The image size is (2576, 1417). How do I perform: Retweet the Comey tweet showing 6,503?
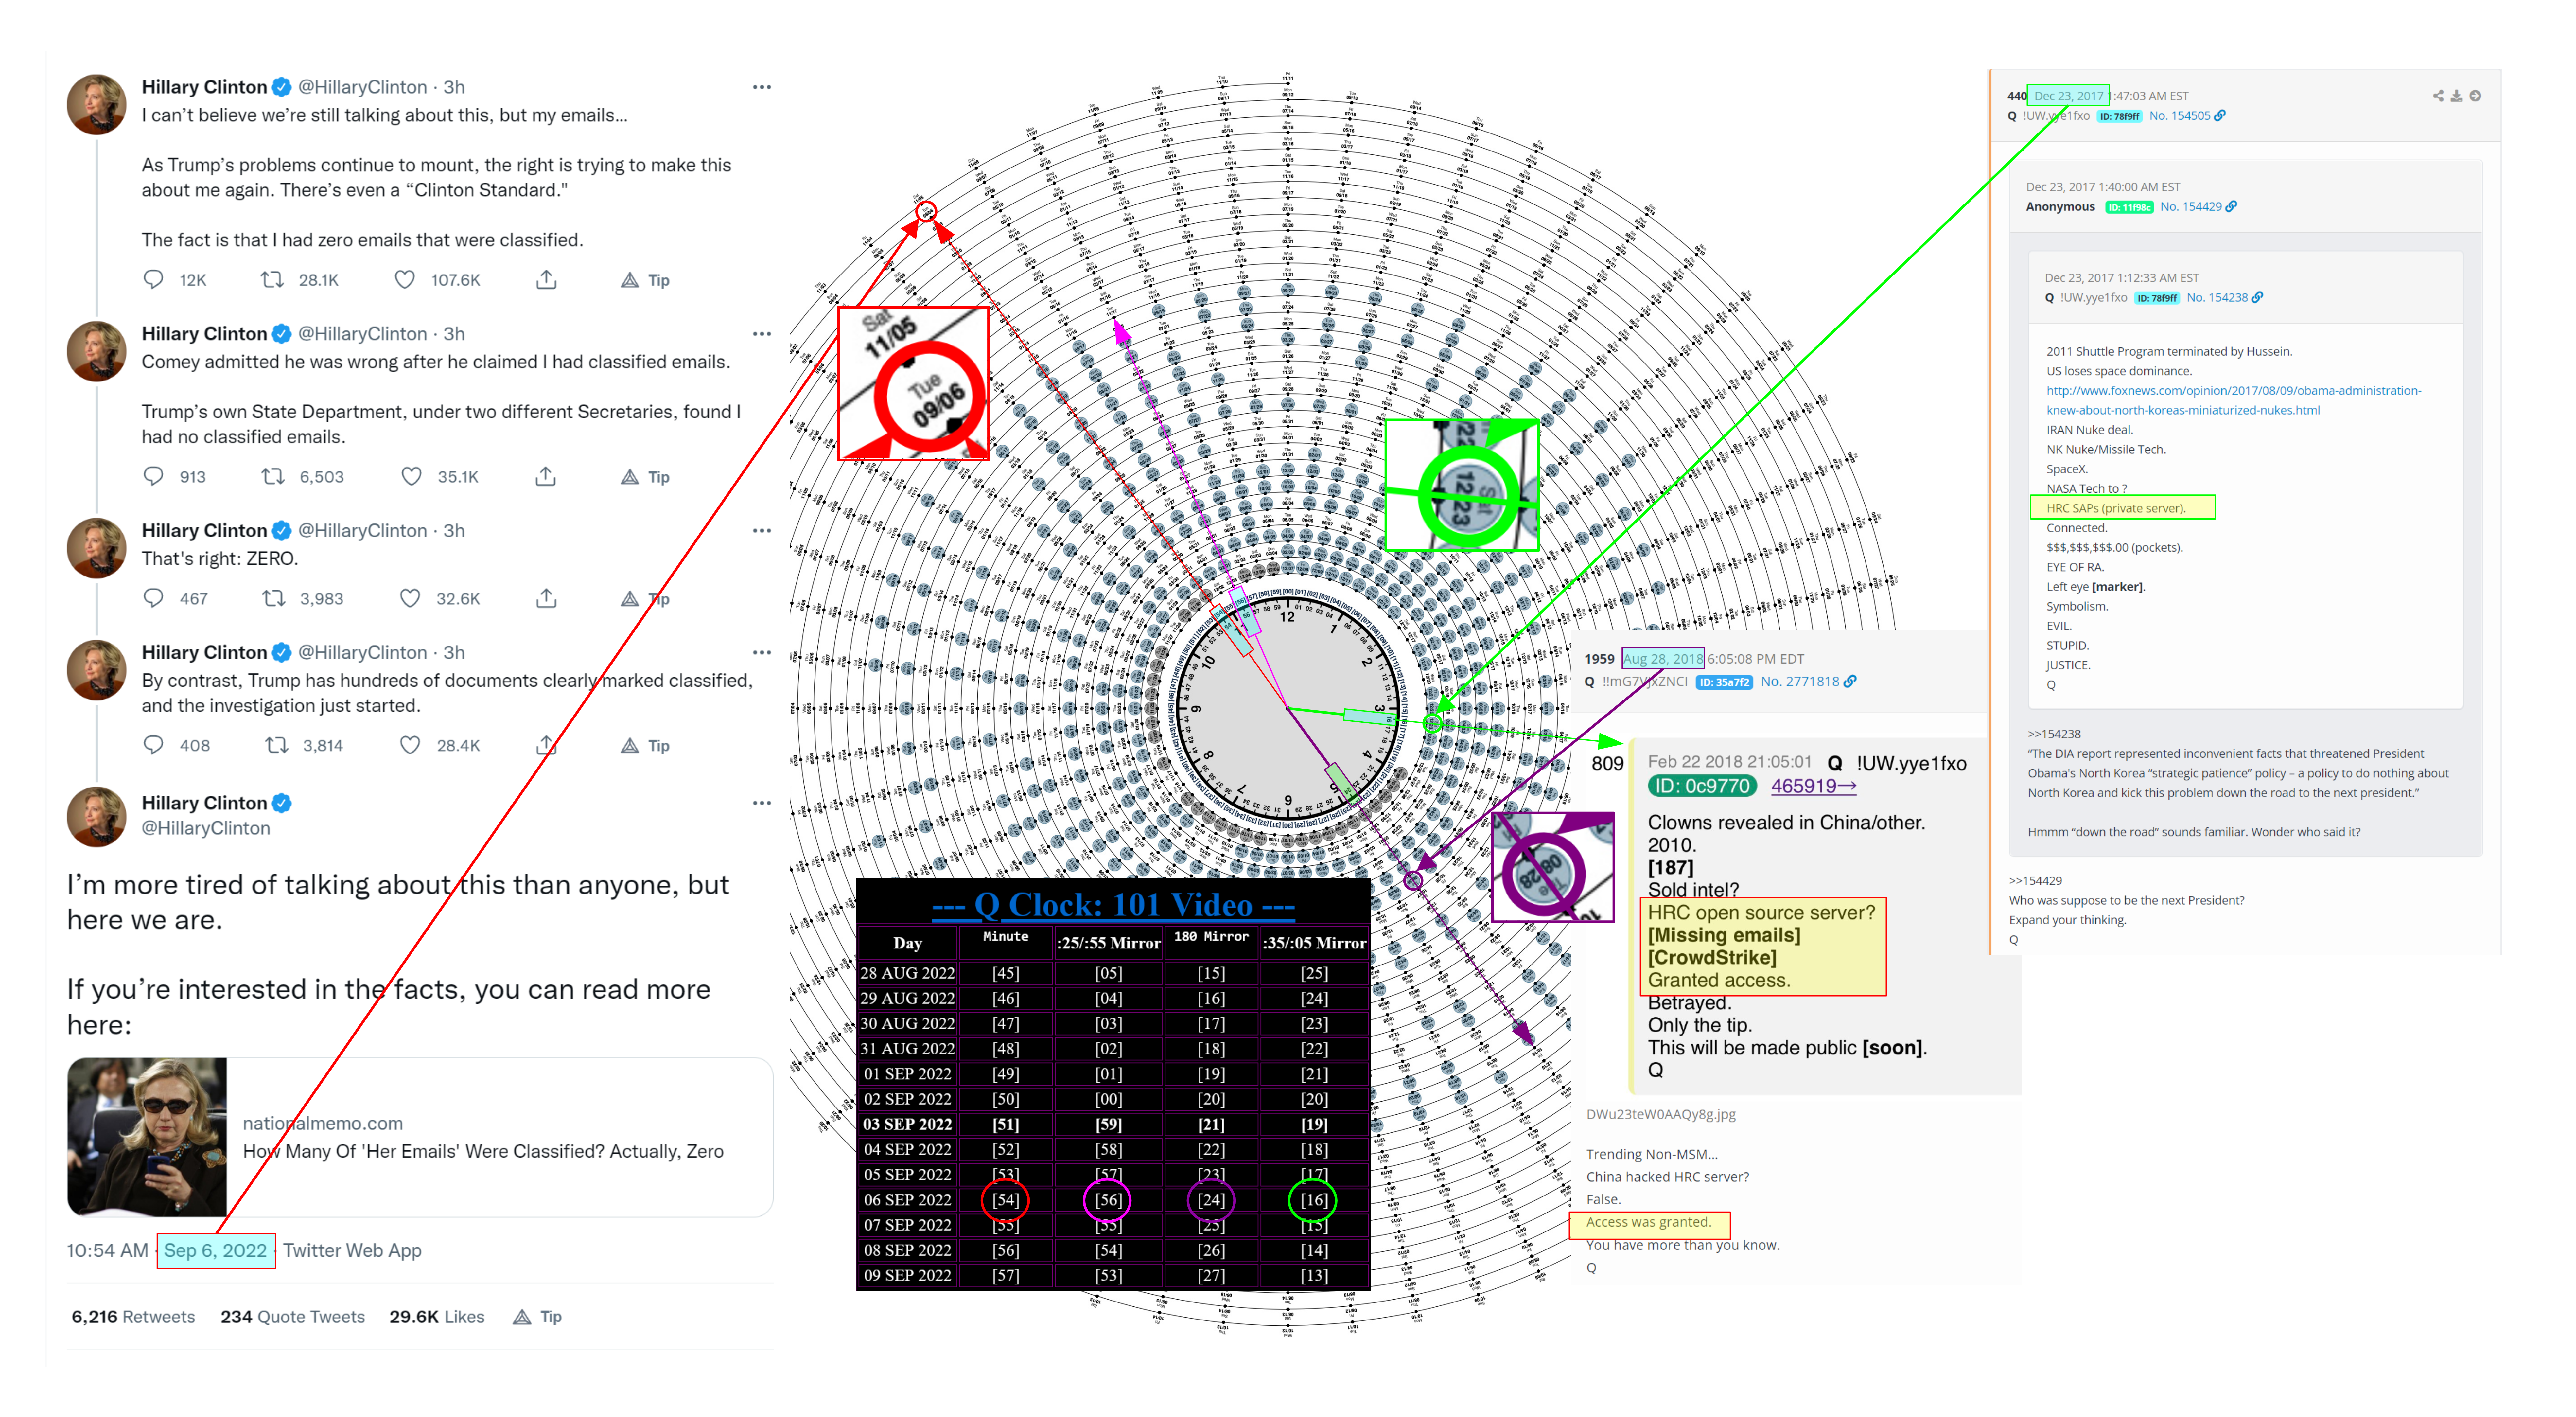(x=273, y=477)
